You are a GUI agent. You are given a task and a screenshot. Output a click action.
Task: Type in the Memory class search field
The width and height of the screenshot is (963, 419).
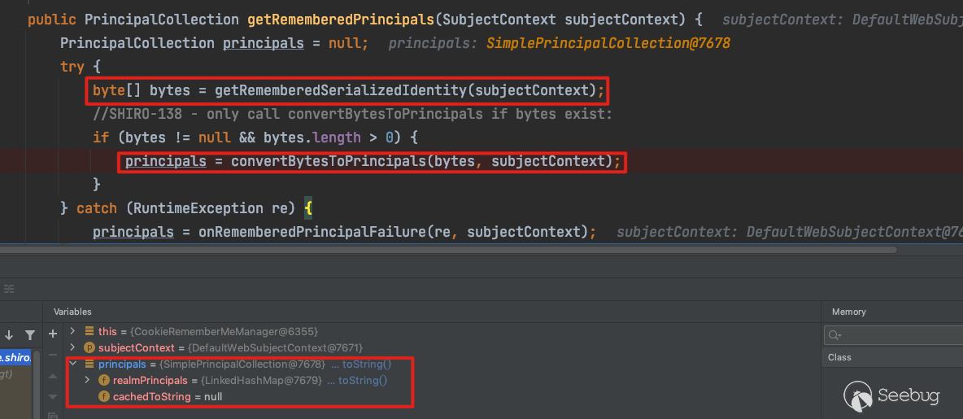coord(895,334)
